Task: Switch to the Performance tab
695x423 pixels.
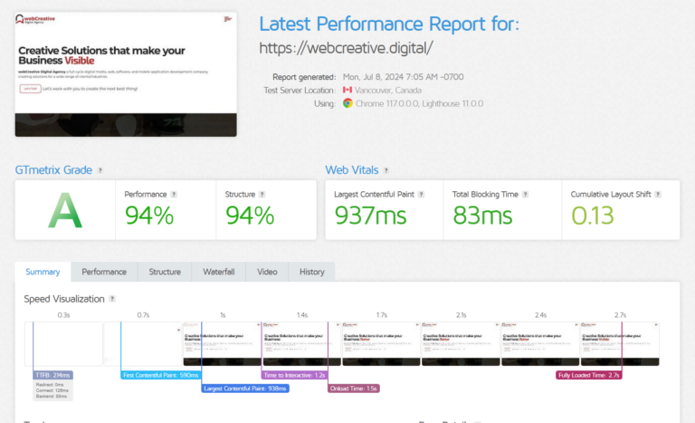Action: [x=104, y=272]
